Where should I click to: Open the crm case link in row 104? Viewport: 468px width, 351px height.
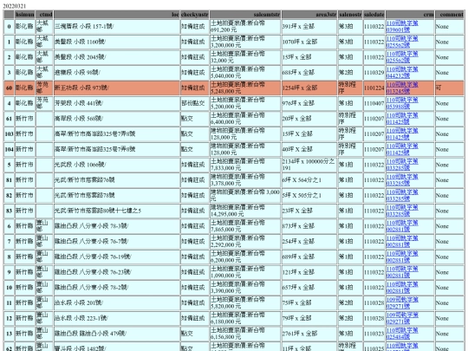click(x=402, y=149)
